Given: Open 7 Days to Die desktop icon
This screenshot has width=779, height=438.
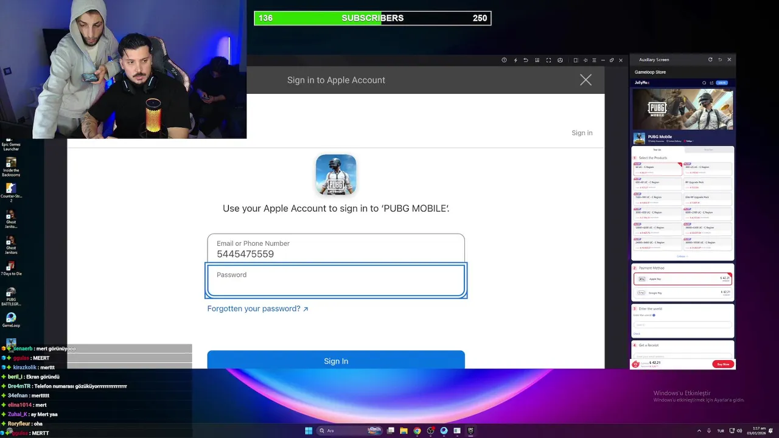Looking at the screenshot, I should click(x=11, y=269).
